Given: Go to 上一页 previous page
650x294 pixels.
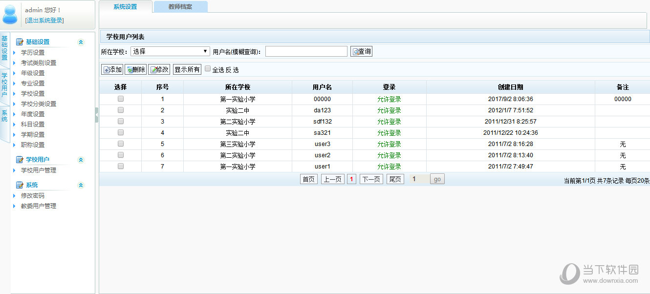Looking at the screenshot, I should pos(333,179).
